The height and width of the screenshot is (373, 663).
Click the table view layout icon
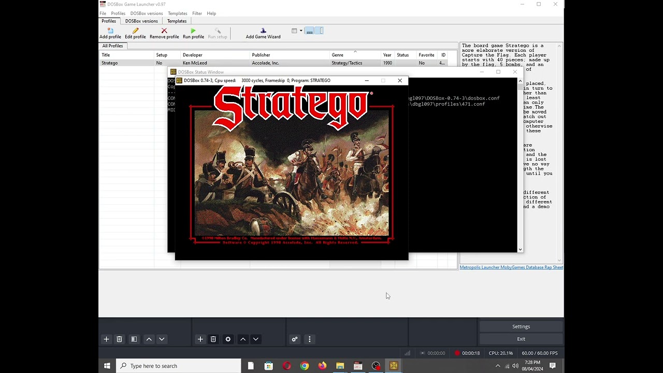pyautogui.click(x=294, y=31)
